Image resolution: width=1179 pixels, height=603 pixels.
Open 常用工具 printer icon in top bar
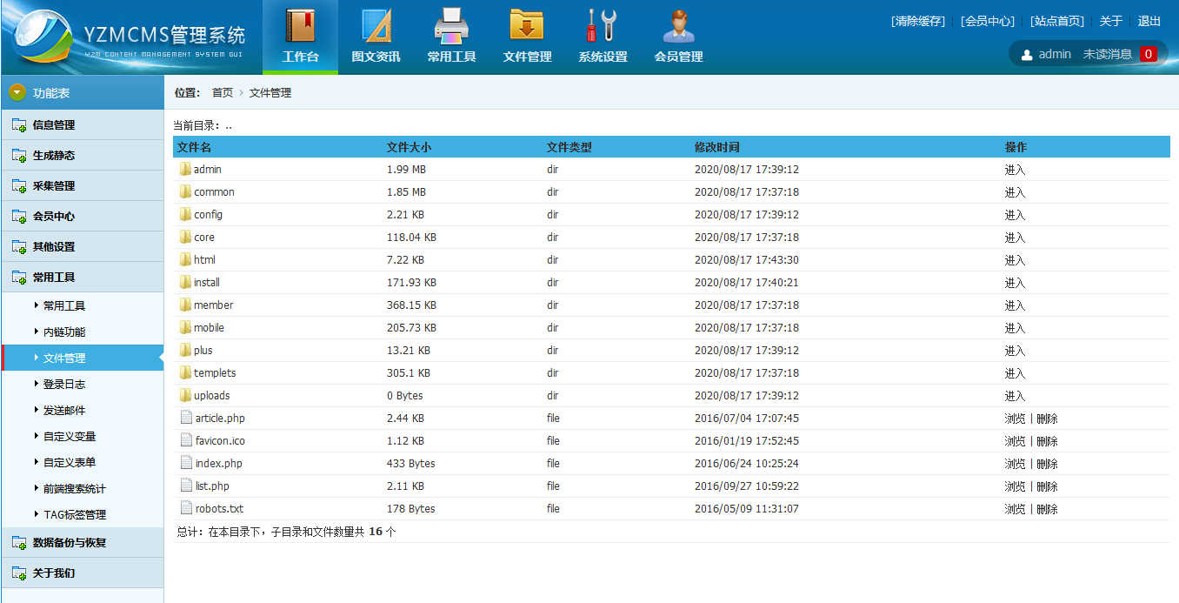[x=451, y=26]
